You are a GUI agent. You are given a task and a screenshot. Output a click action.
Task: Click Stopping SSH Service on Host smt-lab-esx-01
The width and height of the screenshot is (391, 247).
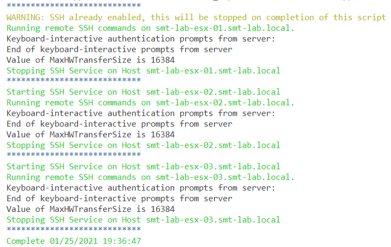tap(143, 70)
